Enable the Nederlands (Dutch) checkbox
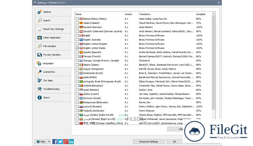253x146 pixels. click(77, 73)
